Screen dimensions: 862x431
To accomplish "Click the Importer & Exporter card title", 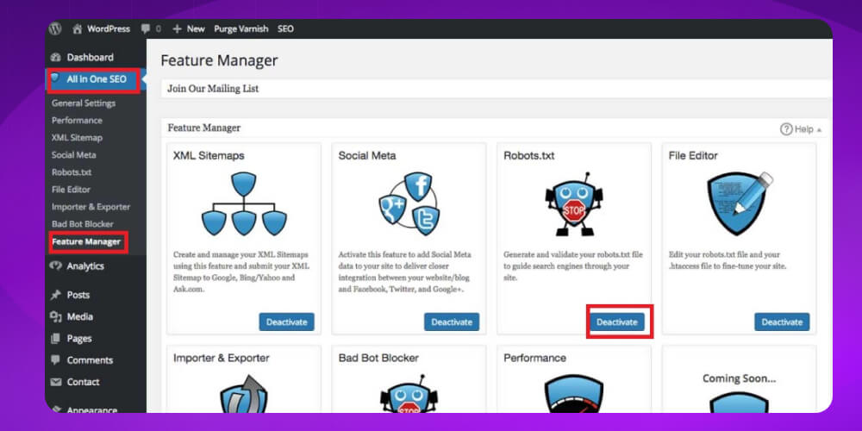I will pyautogui.click(x=221, y=358).
